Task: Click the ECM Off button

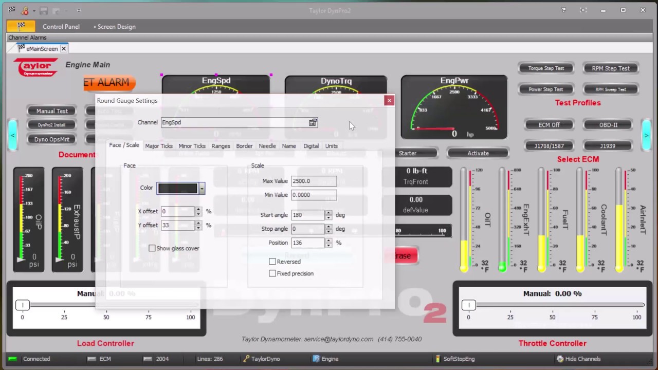Action: tap(549, 125)
